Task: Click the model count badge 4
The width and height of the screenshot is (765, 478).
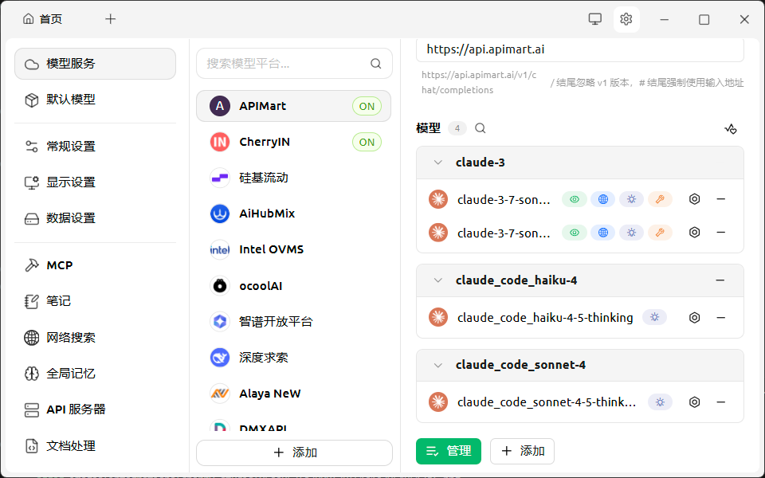Action: (457, 128)
